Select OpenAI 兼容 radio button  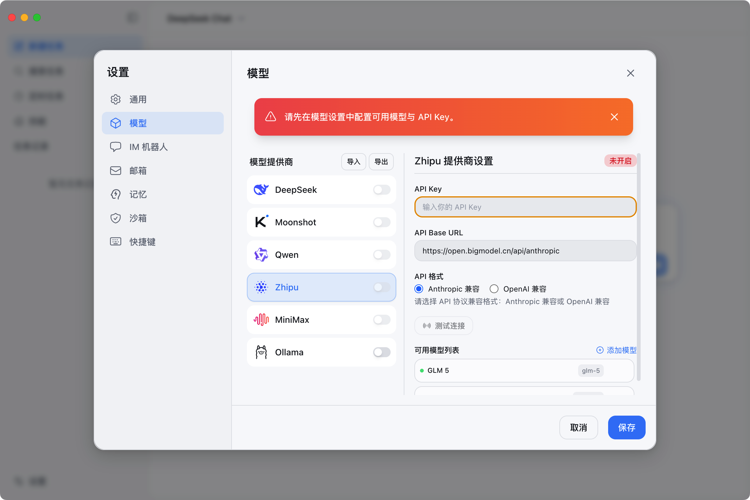click(494, 289)
